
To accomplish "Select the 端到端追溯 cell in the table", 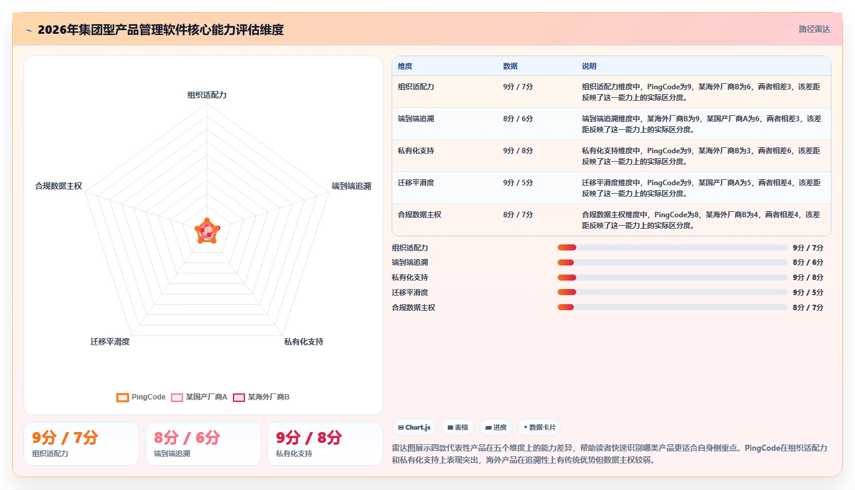I will [445, 124].
